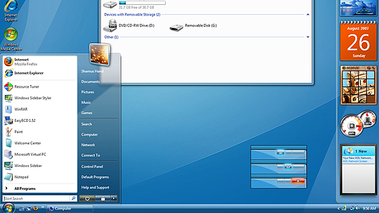Open Mozilla Firefox from the Start menu
This screenshot has height=213, width=379.
click(x=40, y=62)
